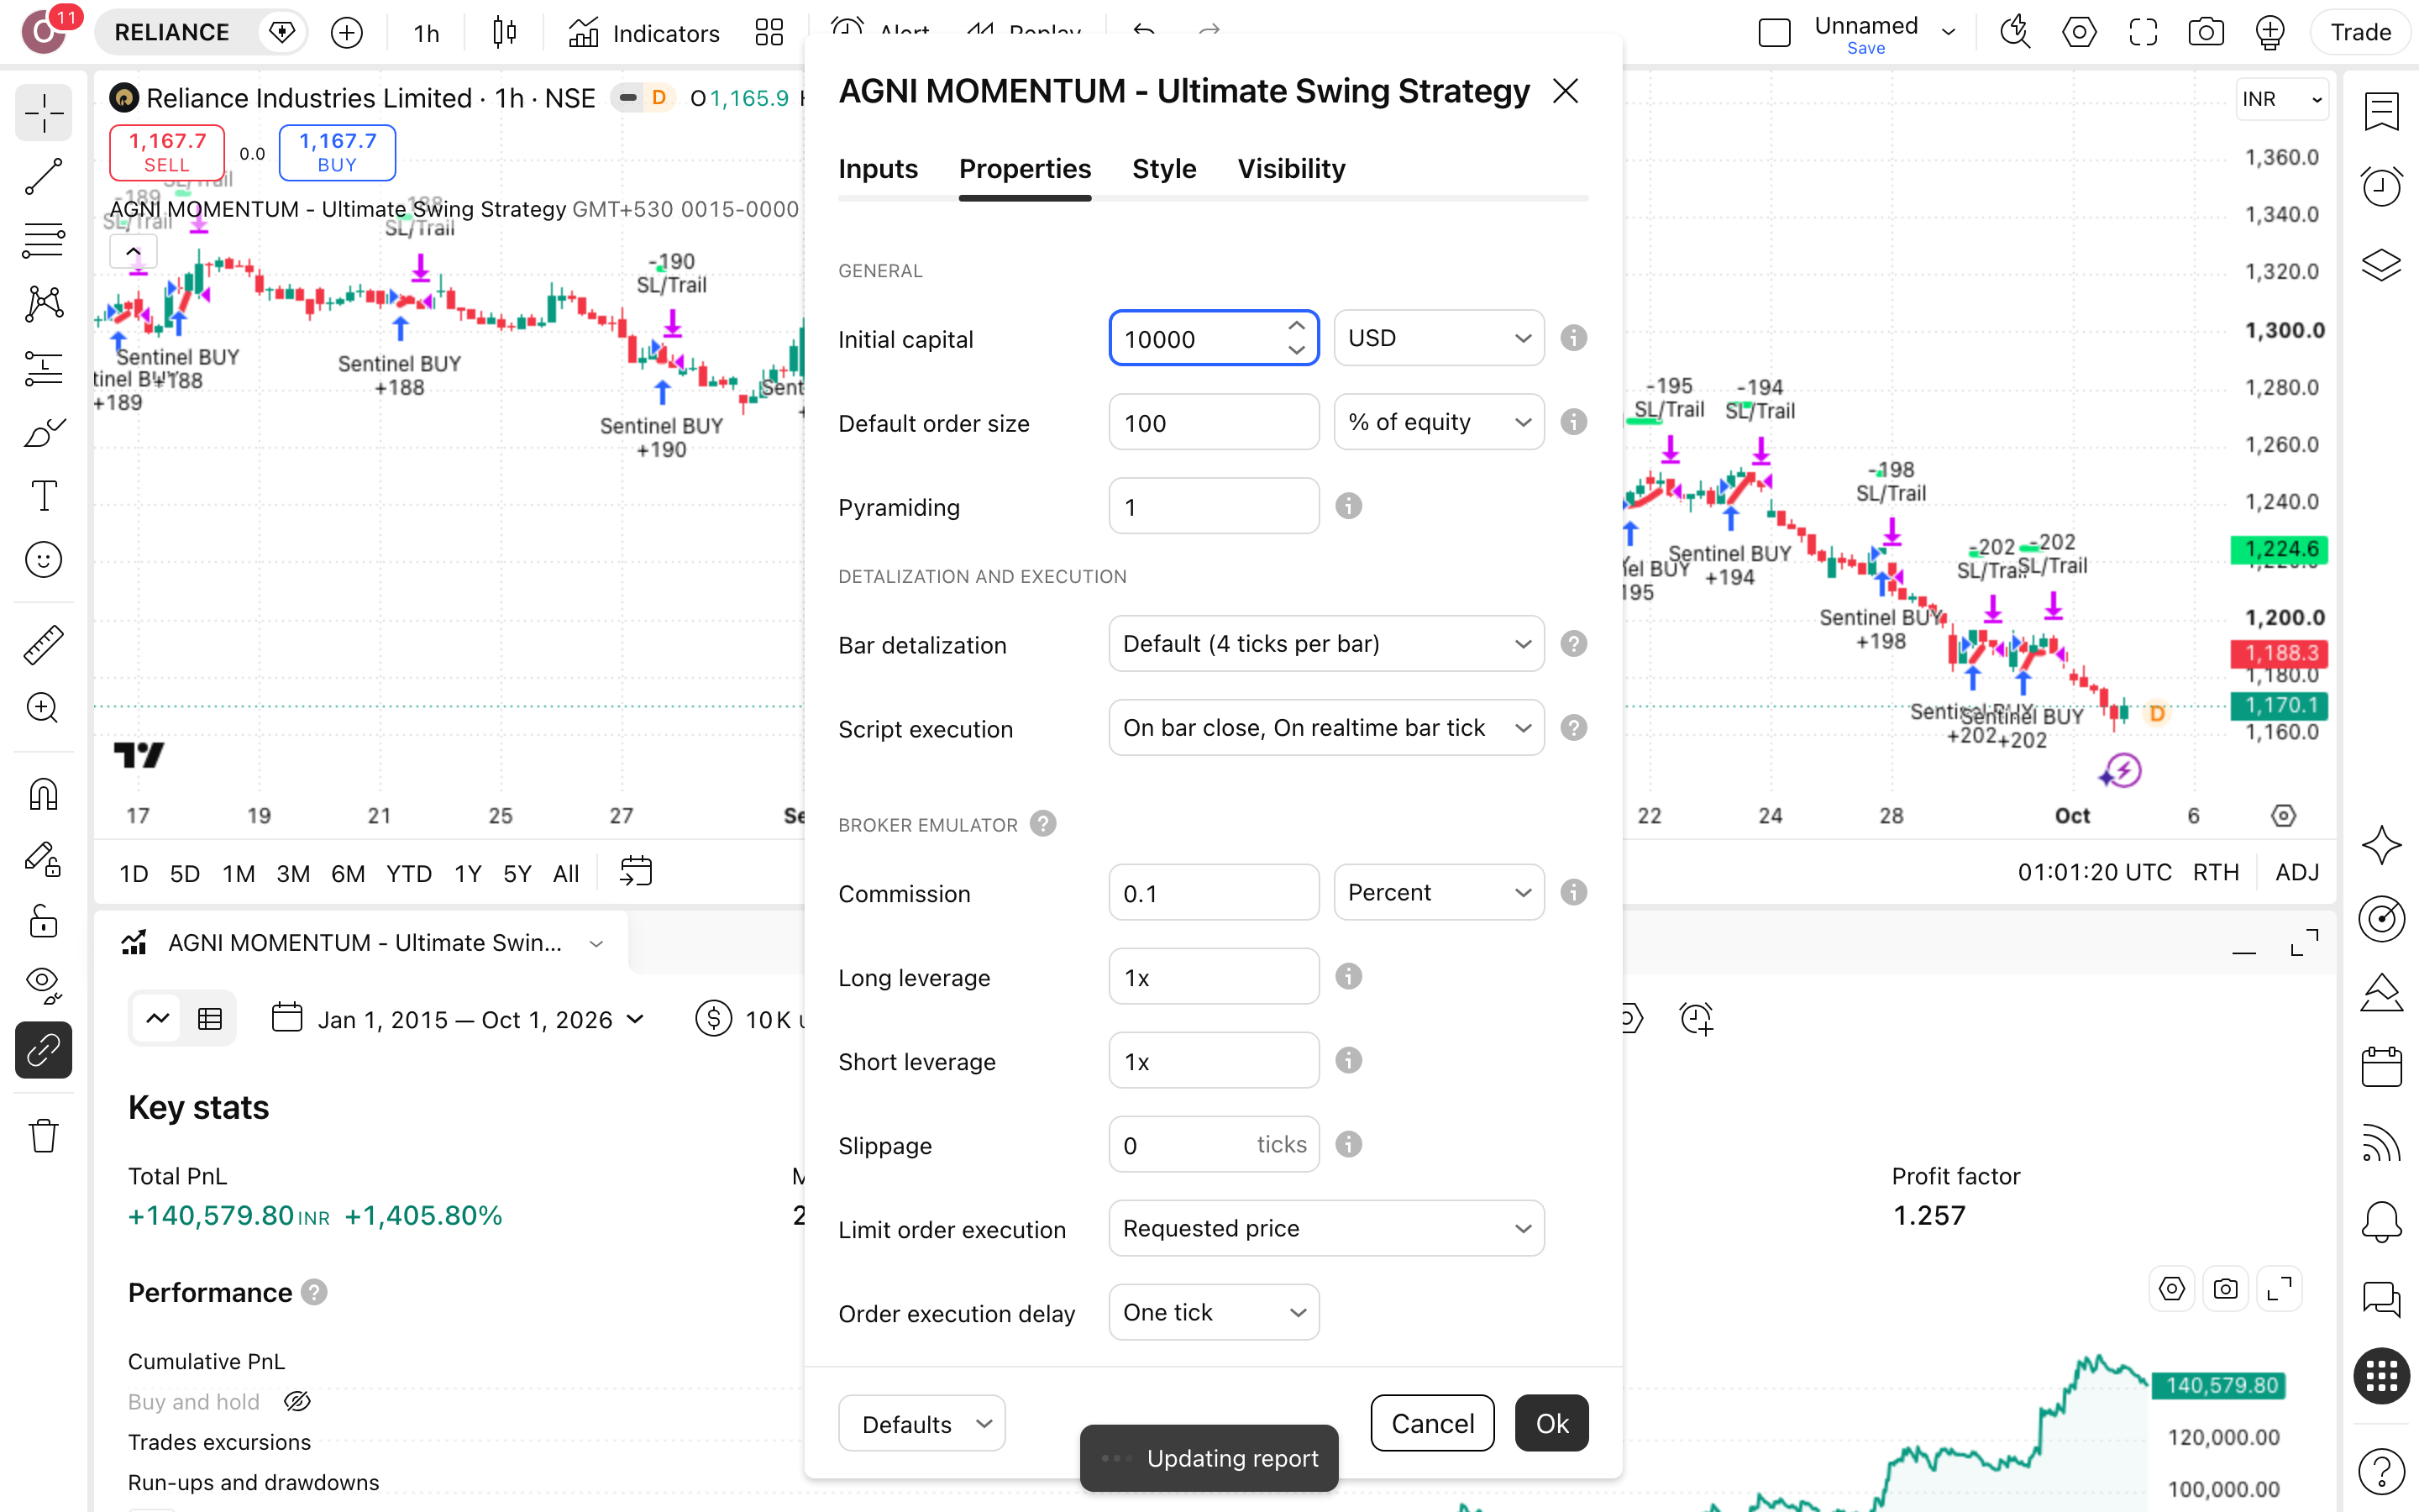
Task: Open the layout setup grid icon
Action: point(769,33)
